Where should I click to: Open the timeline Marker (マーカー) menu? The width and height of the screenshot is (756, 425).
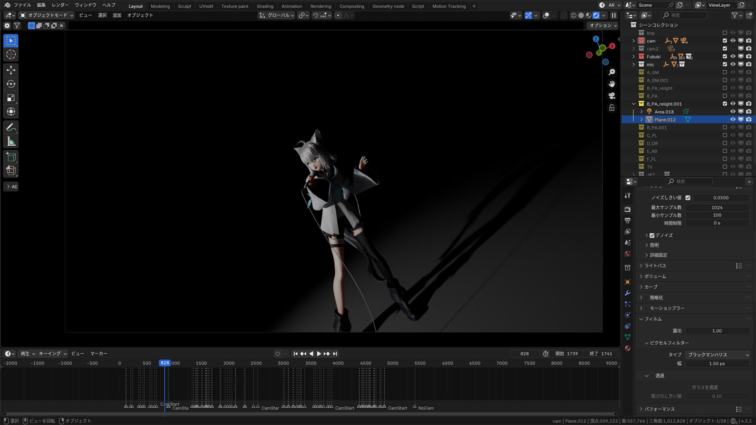click(99, 354)
